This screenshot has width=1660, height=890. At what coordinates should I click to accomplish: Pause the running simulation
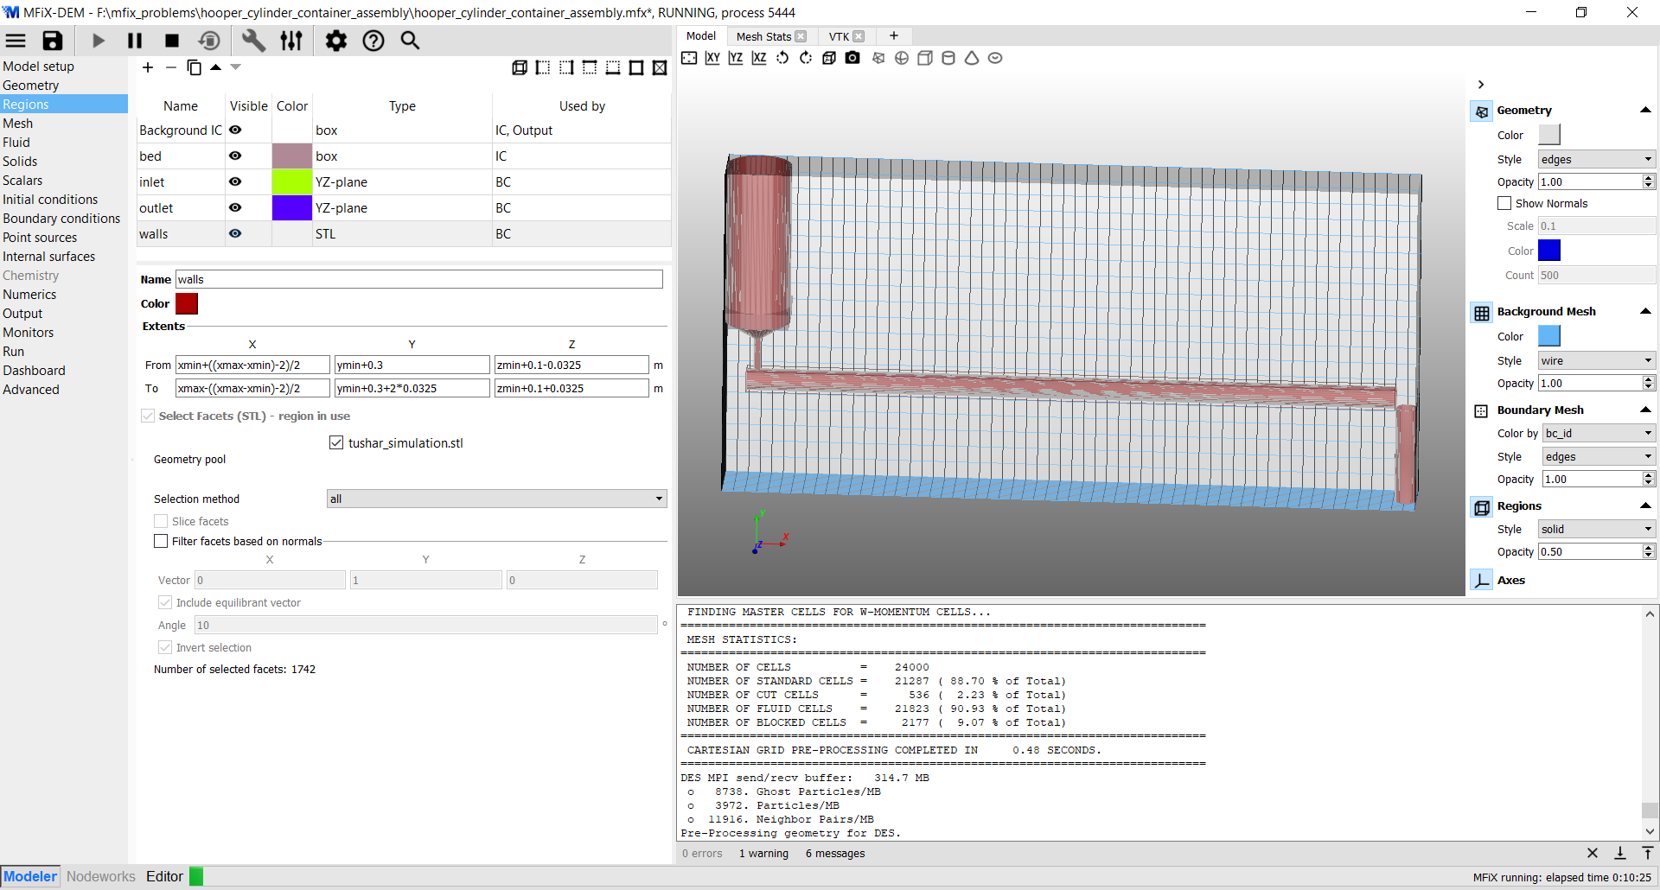coord(135,41)
